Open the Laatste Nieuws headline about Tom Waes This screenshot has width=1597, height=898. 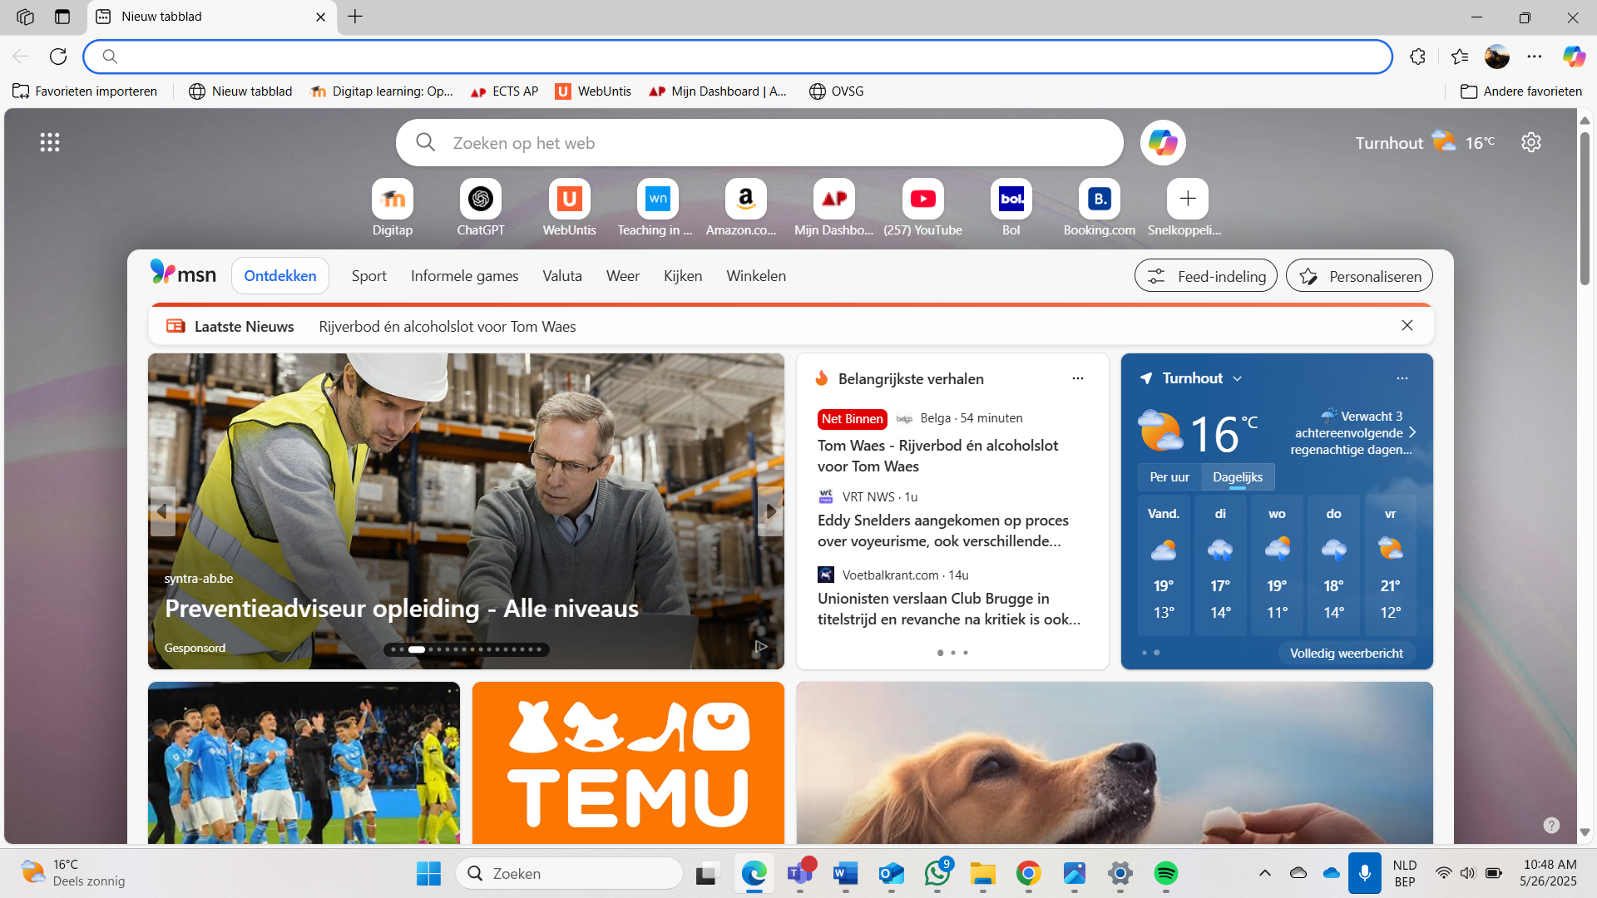[x=447, y=327]
